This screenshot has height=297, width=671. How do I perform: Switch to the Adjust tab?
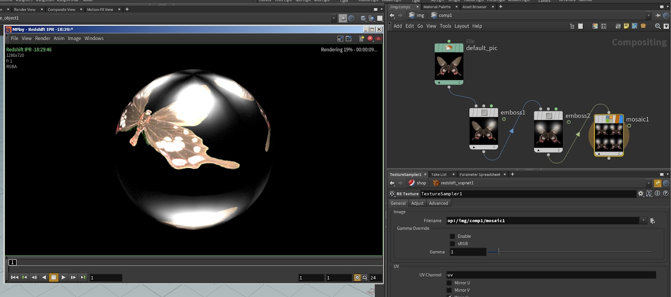pos(417,203)
